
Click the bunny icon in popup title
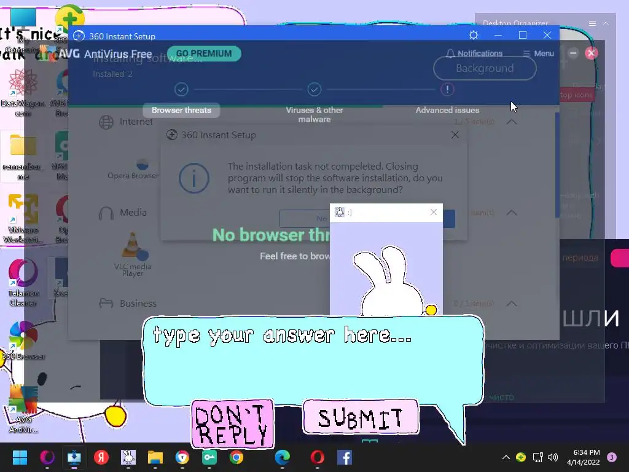coord(340,212)
